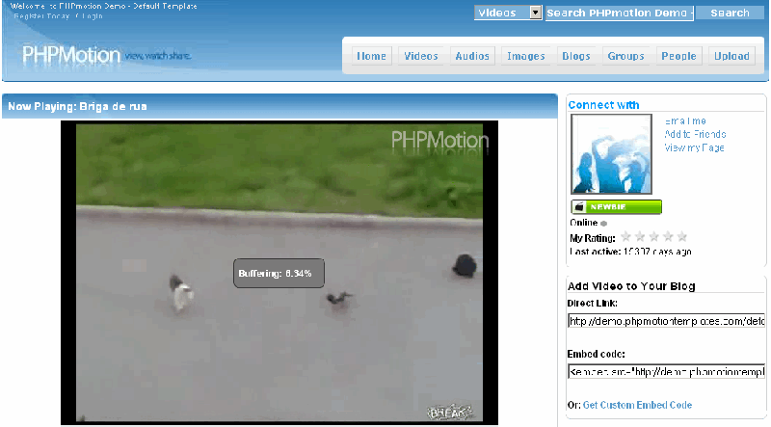Screen dimensions: 771x427
Task: Open the Upload menu item
Action: (x=731, y=56)
